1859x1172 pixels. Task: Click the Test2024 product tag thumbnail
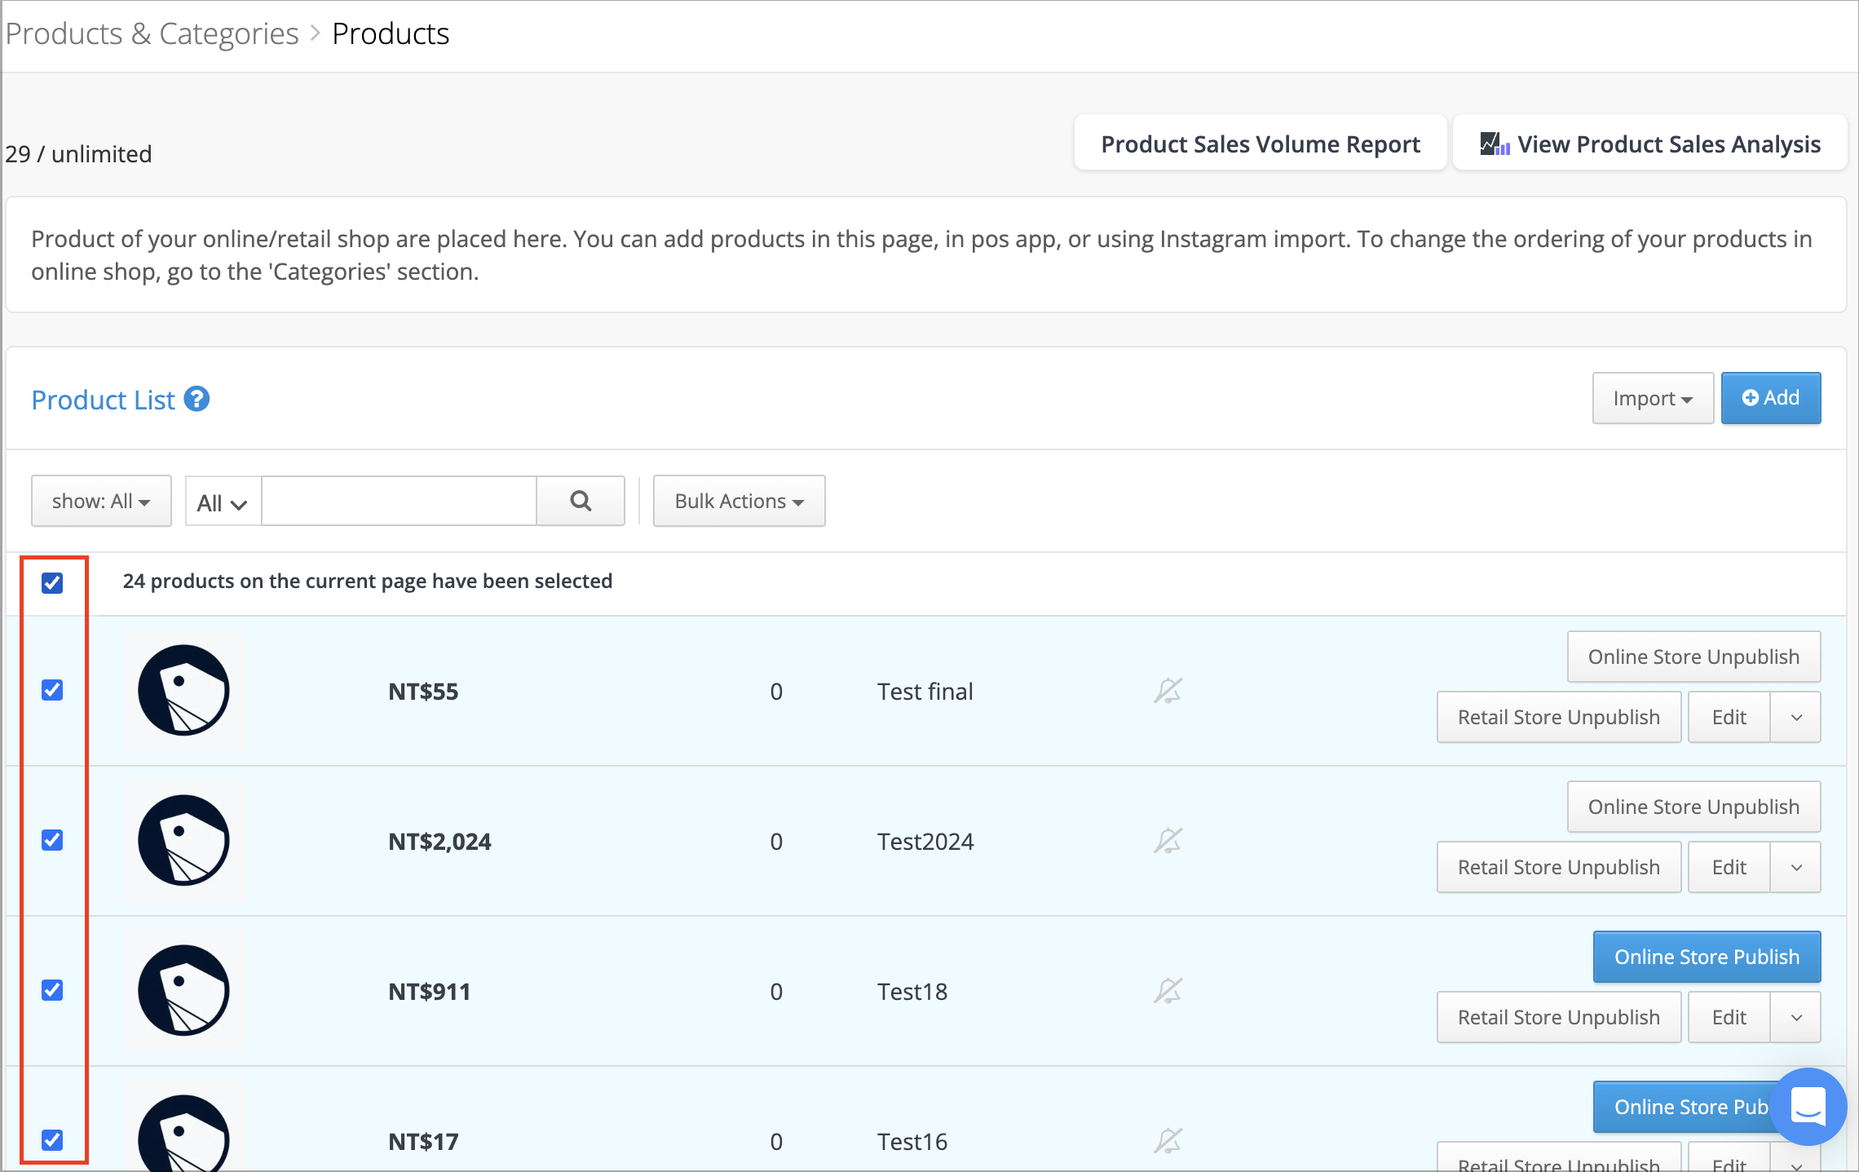[184, 841]
